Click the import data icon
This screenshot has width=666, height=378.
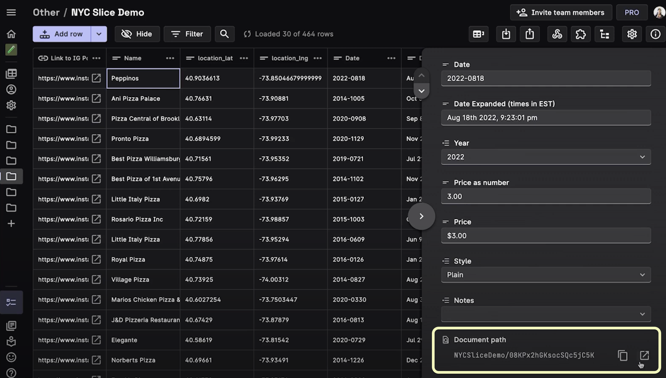pyautogui.click(x=506, y=34)
